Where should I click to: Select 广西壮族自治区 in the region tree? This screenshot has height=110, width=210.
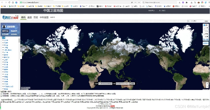click(x=9, y=87)
